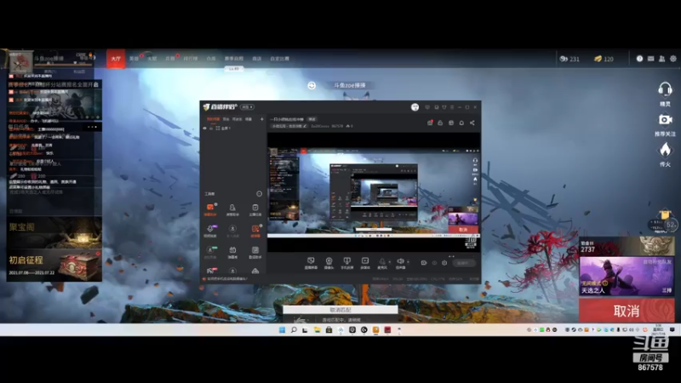Click the player avatar at the top left
The width and height of the screenshot is (681, 383).
[20, 61]
